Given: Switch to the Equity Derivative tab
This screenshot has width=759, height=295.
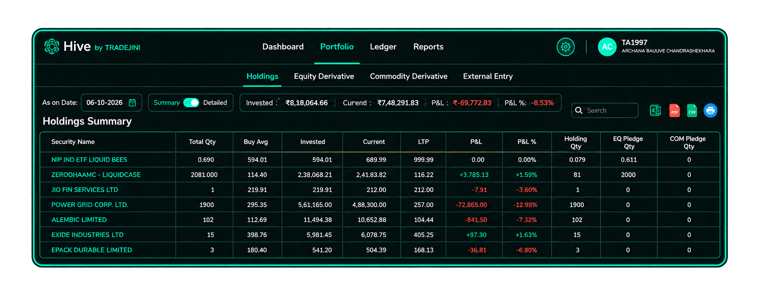Looking at the screenshot, I should click(x=324, y=76).
